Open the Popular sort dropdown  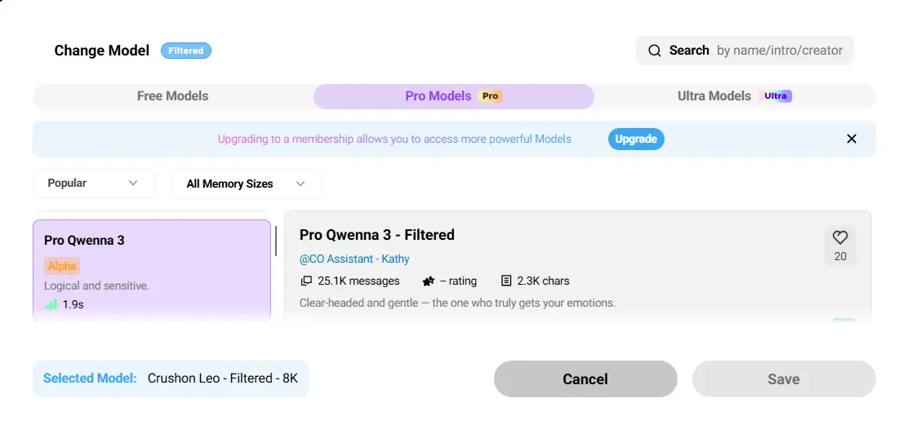click(x=94, y=184)
